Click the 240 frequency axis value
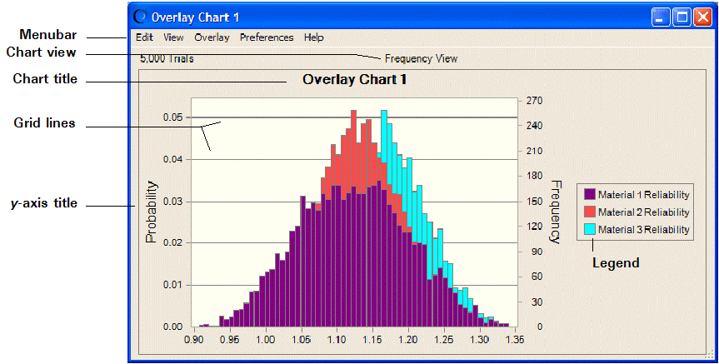This screenshot has height=364, width=719. pos(534,125)
